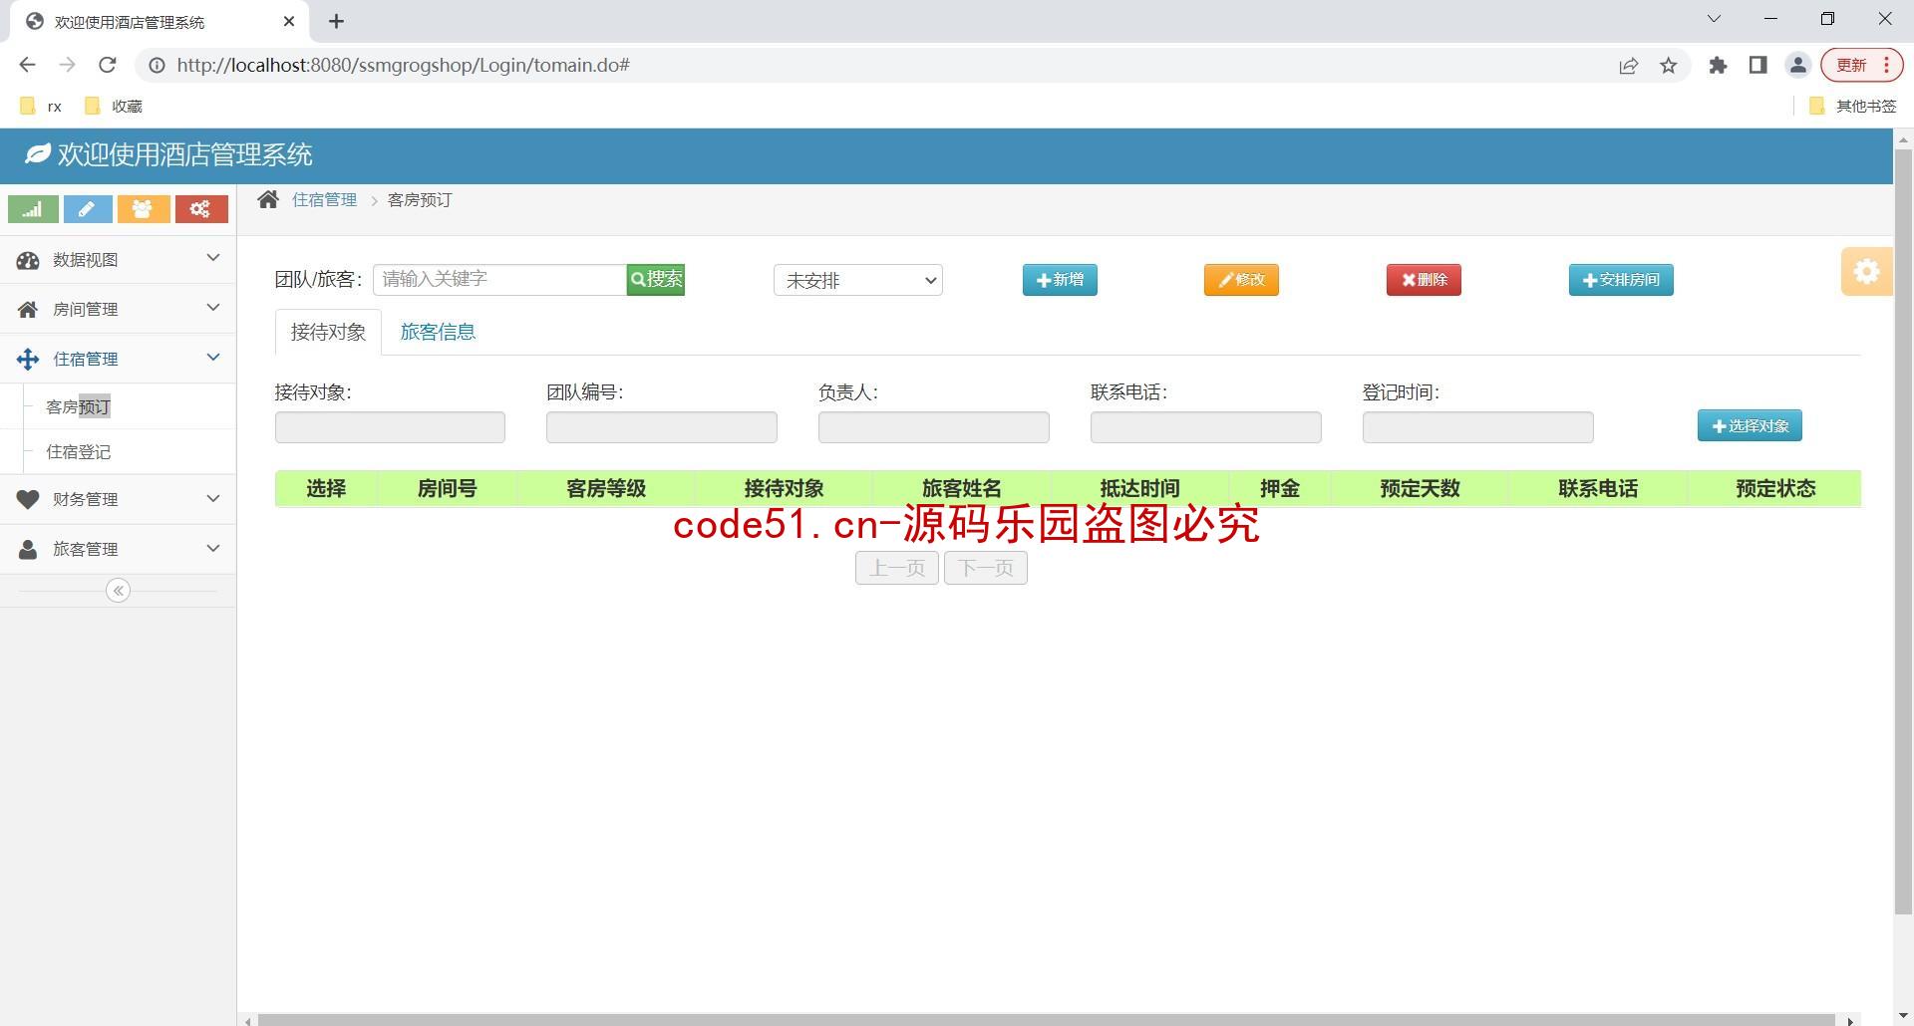Click the home icon in breadcrumb
Viewport: 1914px width, 1026px height.
(268, 199)
